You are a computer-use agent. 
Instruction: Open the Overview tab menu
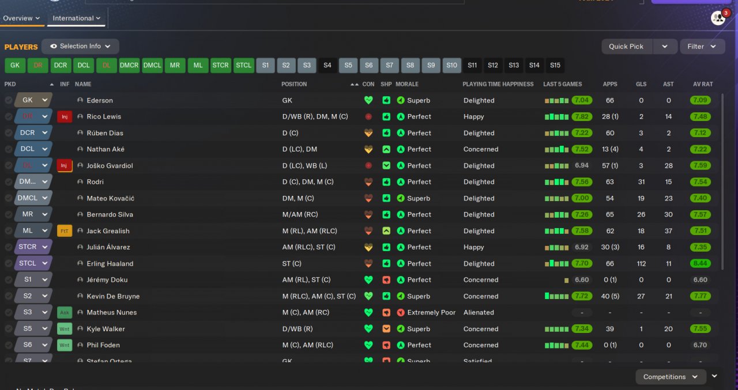point(21,18)
